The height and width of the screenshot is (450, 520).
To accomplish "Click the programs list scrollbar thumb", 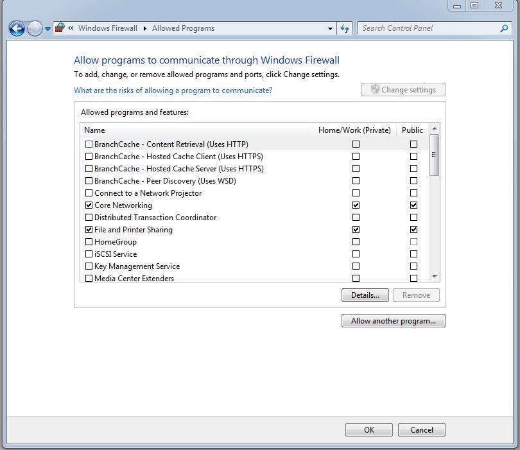I will click(x=435, y=155).
